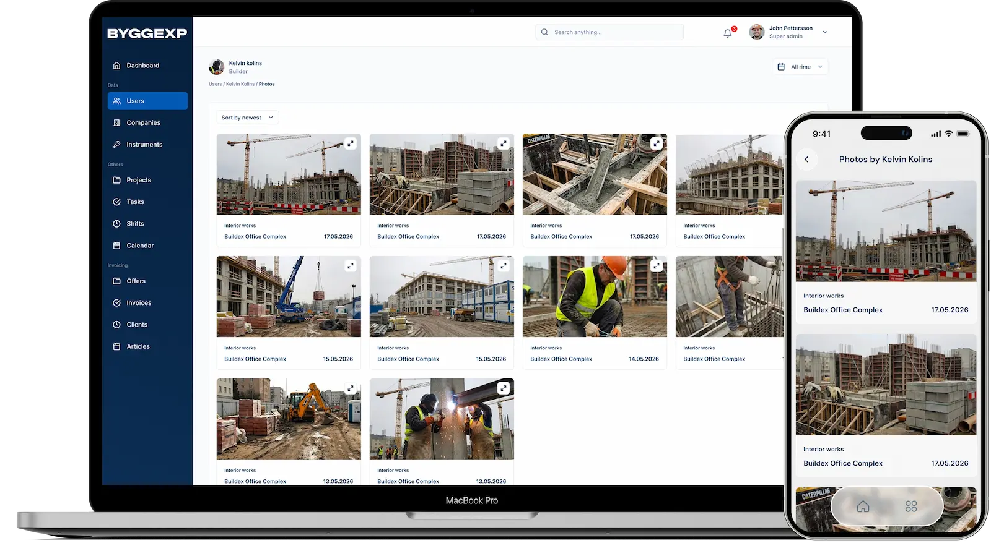Tap the phone's tower cranes photo
Viewport: 991px width, 543px height.
(x=886, y=231)
